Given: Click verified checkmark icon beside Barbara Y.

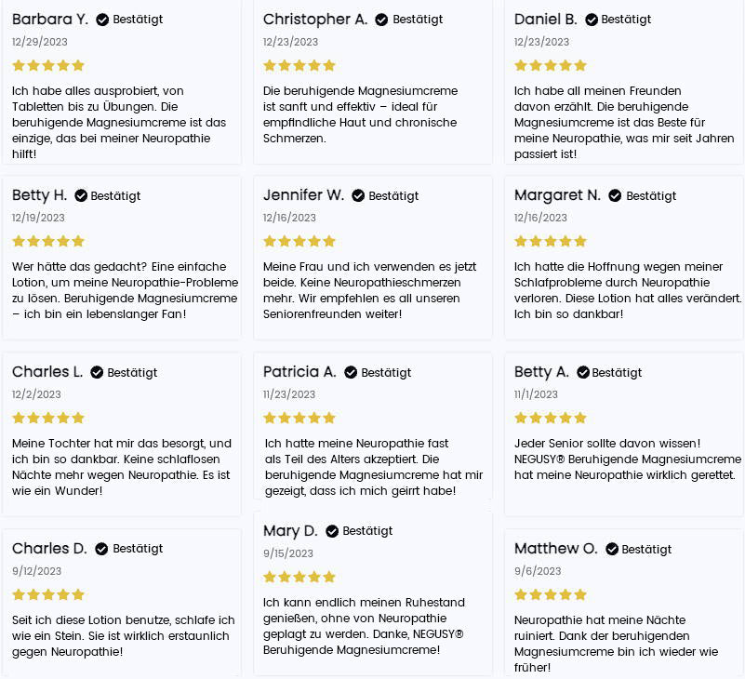Looking at the screenshot, I should click(x=102, y=20).
